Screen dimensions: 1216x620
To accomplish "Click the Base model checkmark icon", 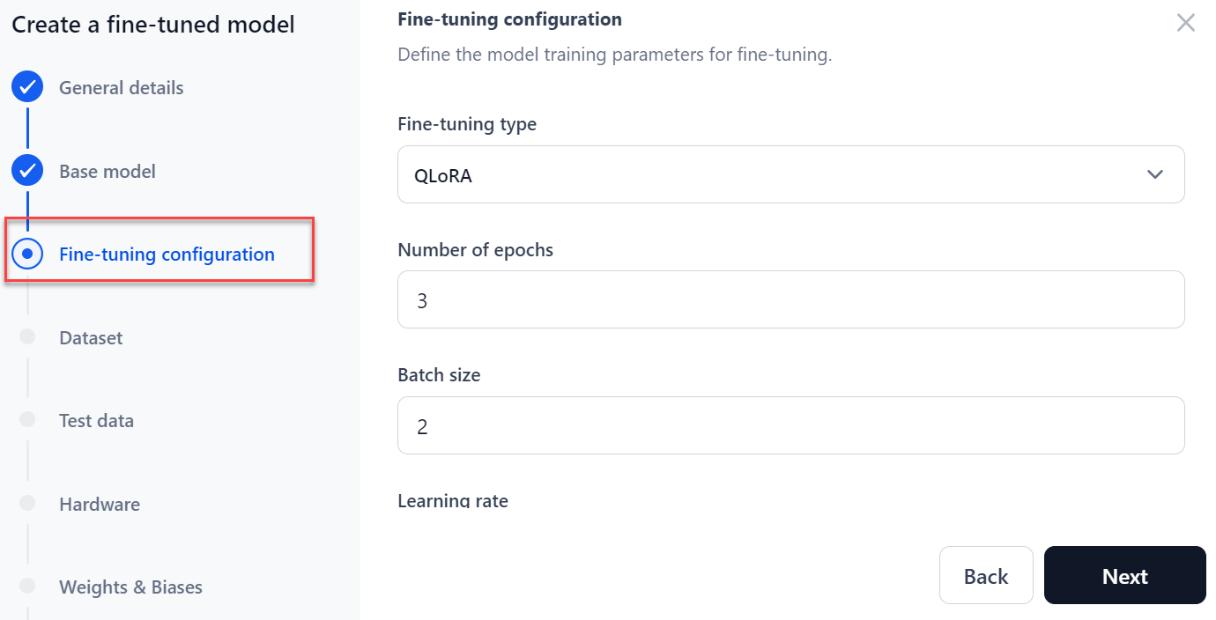I will pyautogui.click(x=27, y=171).
